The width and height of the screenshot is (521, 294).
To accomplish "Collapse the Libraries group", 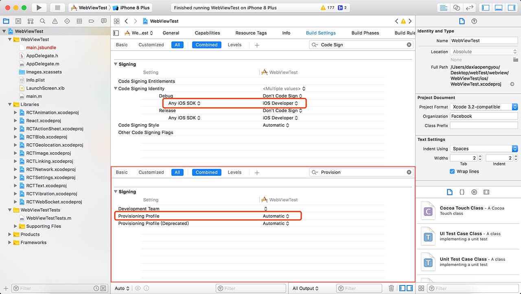I will [x=10, y=104].
